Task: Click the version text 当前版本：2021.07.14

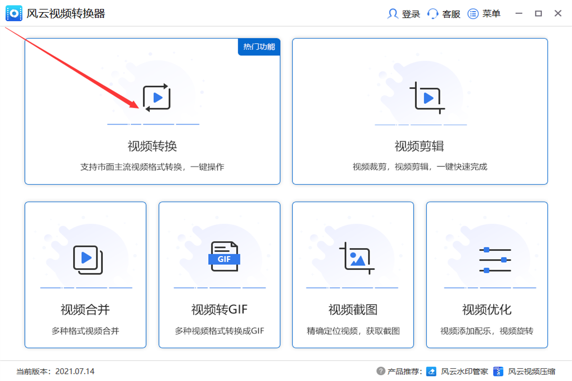Action: 56,371
